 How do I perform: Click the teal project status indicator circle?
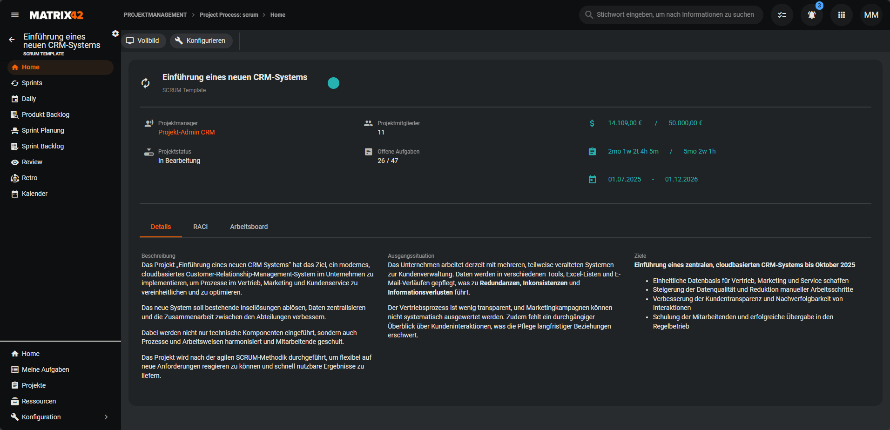[x=333, y=83]
